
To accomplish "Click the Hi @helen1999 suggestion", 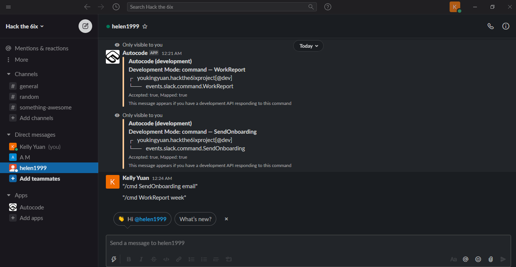I will pyautogui.click(x=142, y=219).
